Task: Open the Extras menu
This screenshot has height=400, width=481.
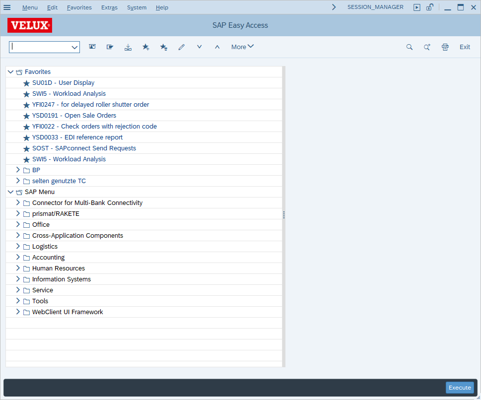Action: [109, 7]
